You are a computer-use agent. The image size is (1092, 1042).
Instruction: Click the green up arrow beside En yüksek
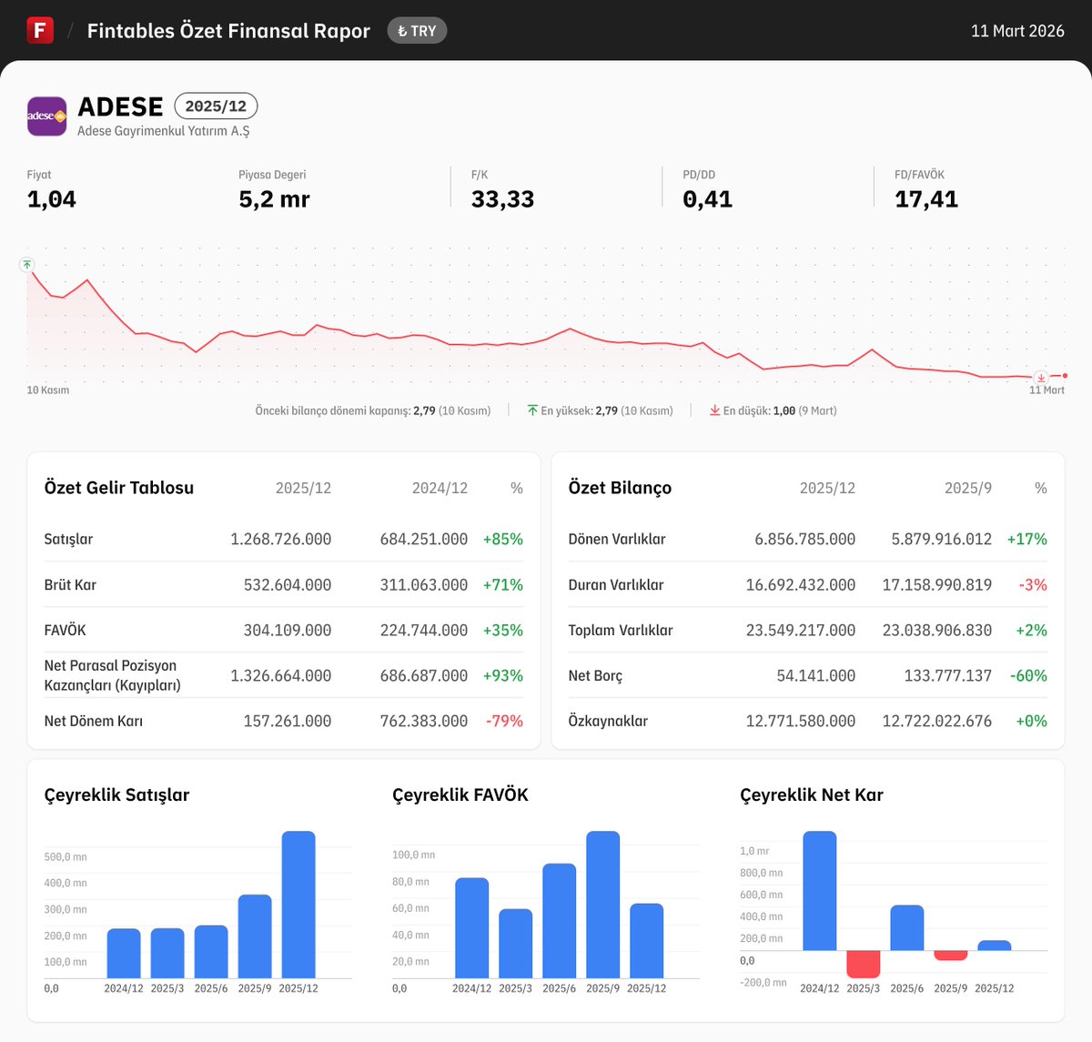coord(532,410)
